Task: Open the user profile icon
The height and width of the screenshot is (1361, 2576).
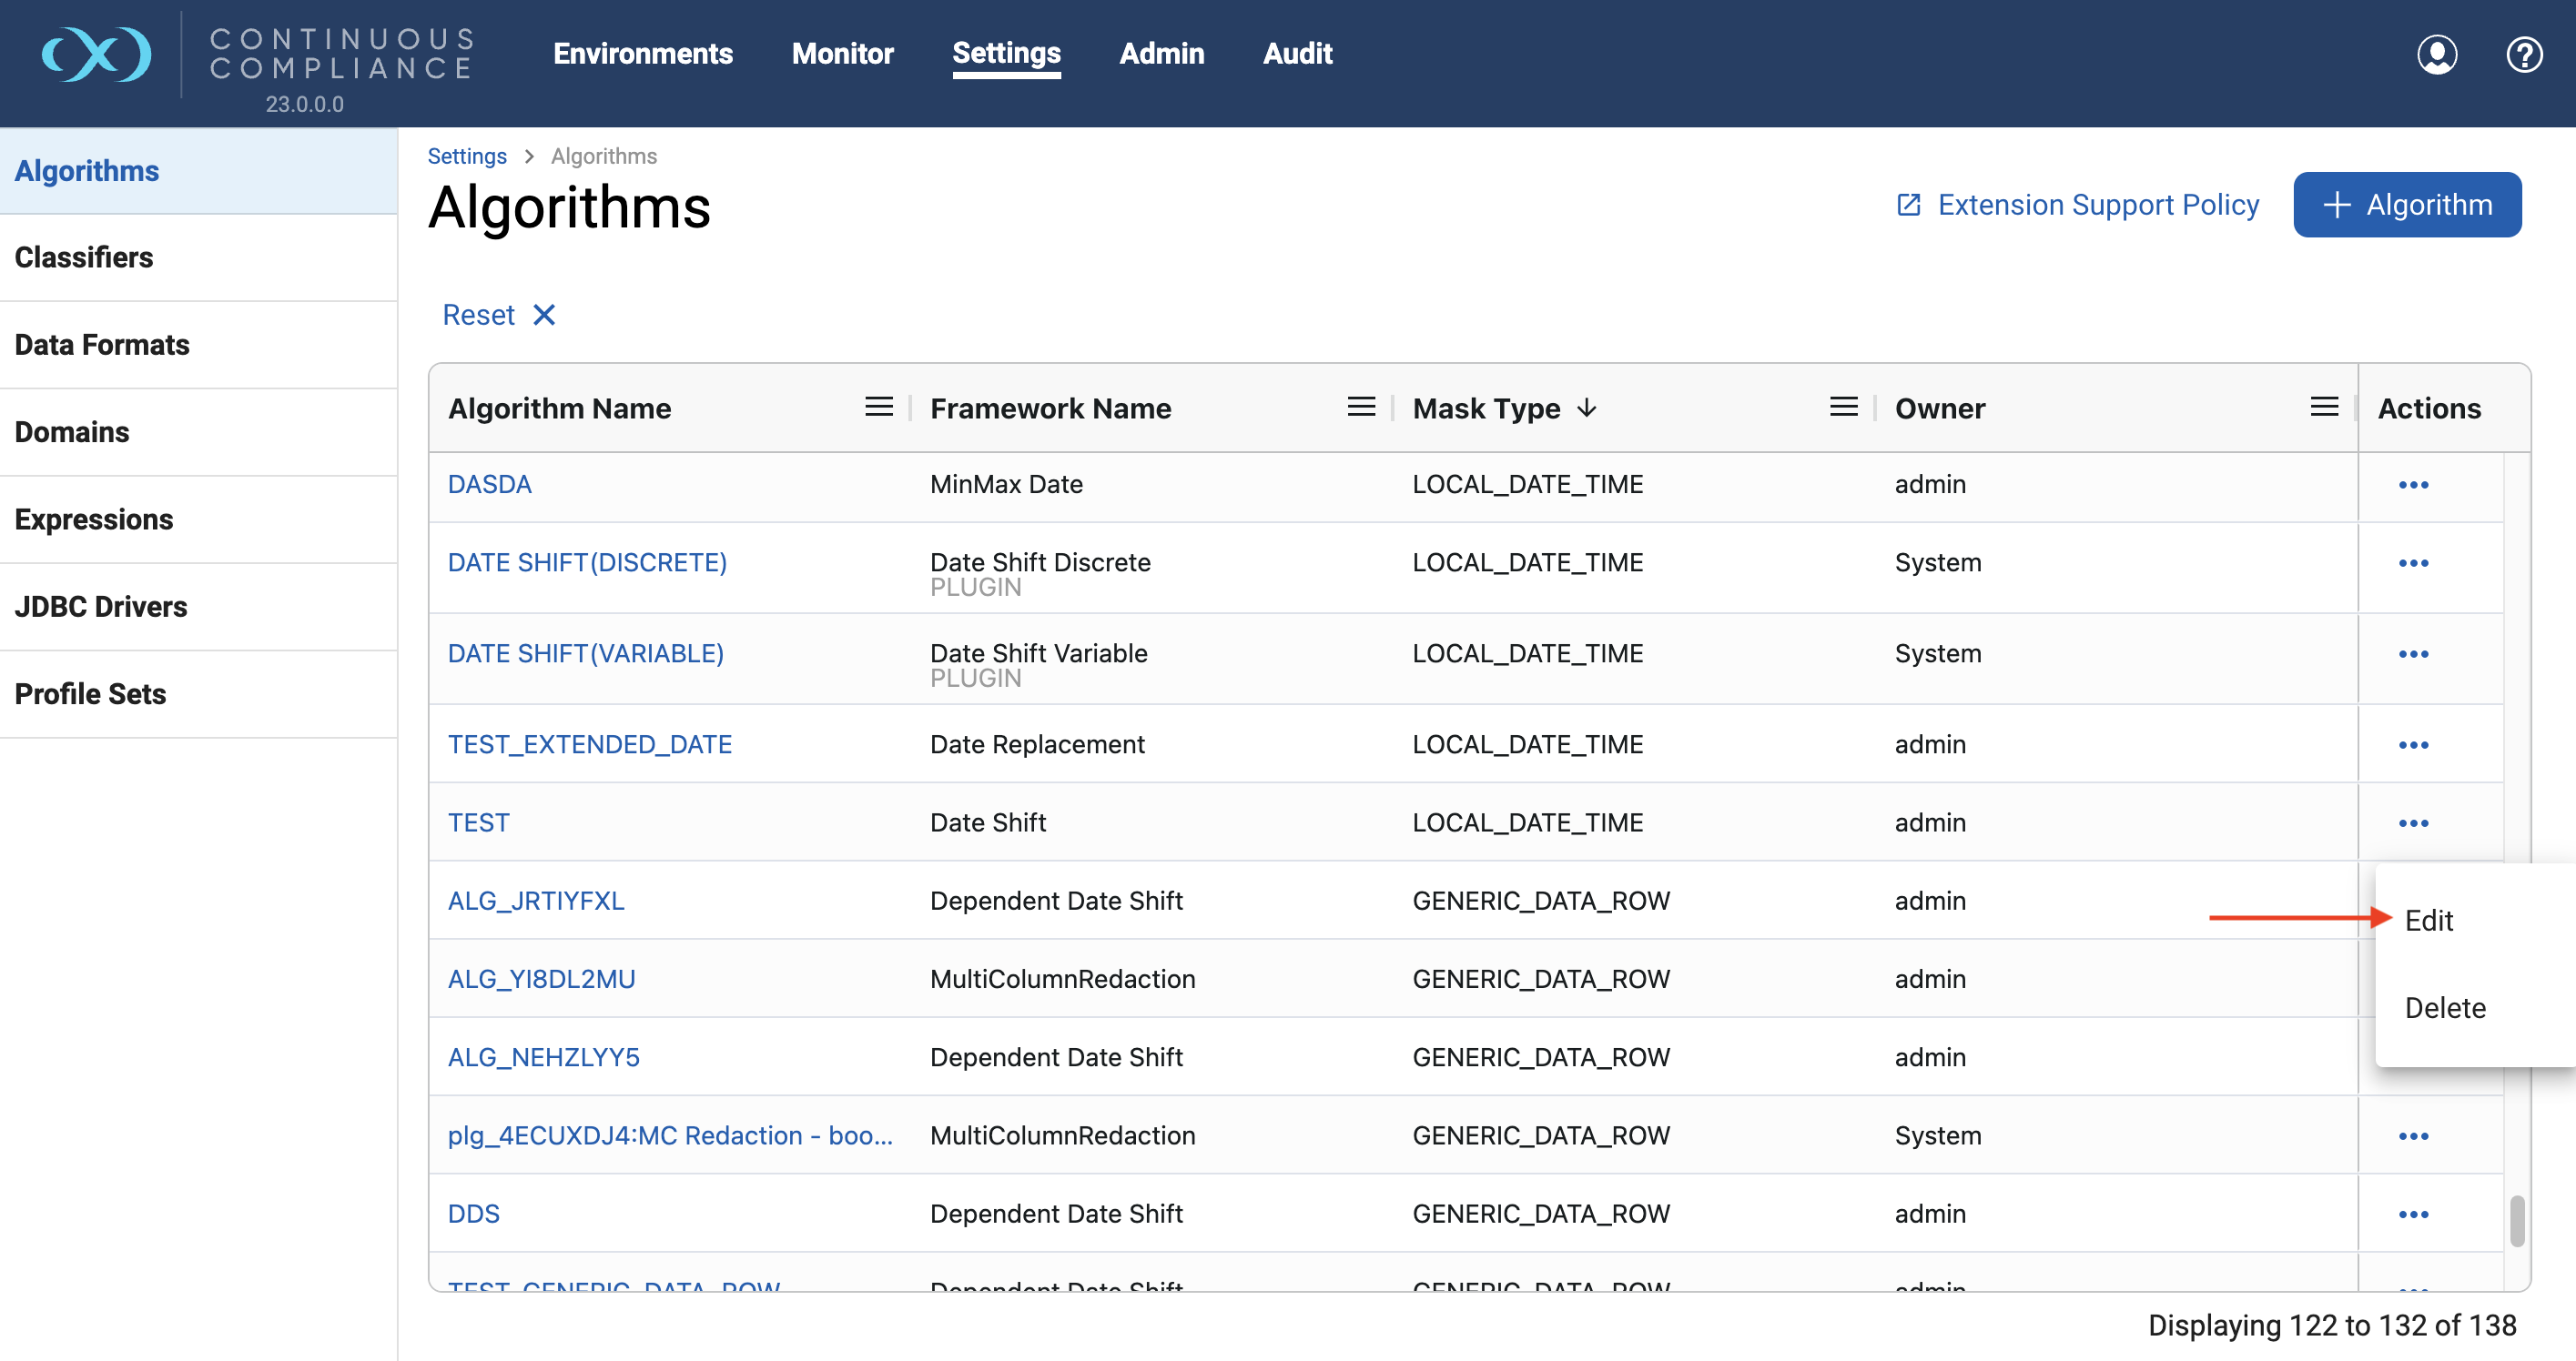Action: 2436,54
